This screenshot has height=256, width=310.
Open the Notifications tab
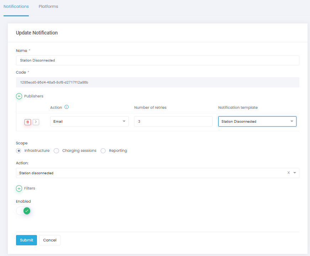[x=16, y=6]
